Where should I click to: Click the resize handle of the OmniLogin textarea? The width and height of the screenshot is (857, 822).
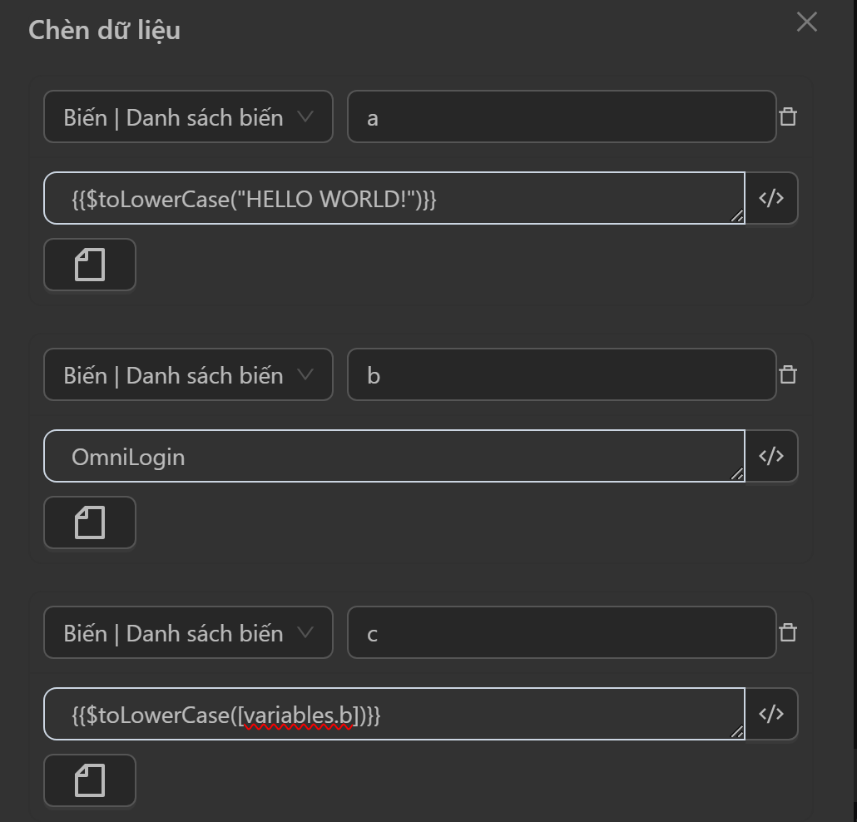point(737,474)
